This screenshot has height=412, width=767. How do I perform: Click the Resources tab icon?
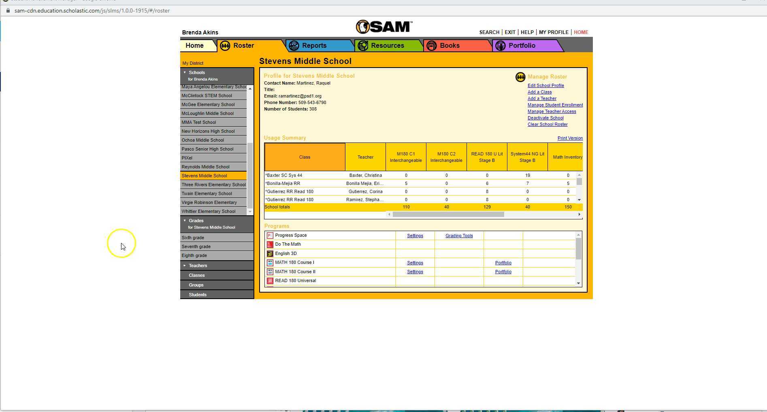(362, 45)
